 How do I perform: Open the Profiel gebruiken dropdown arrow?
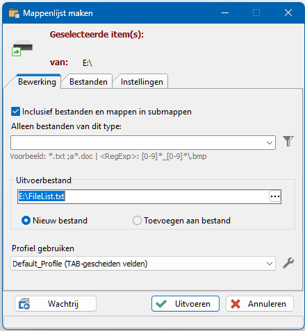[270, 264]
